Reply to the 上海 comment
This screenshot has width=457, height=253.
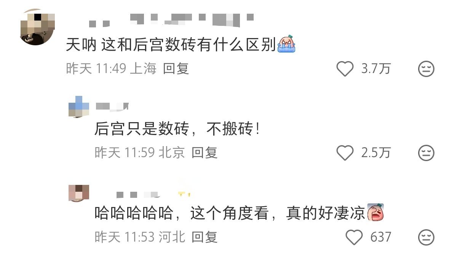[176, 69]
